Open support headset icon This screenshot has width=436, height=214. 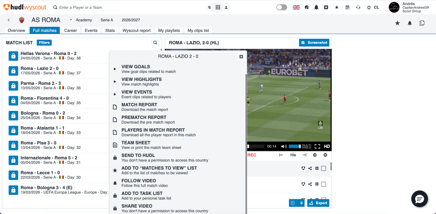[x=358, y=8]
